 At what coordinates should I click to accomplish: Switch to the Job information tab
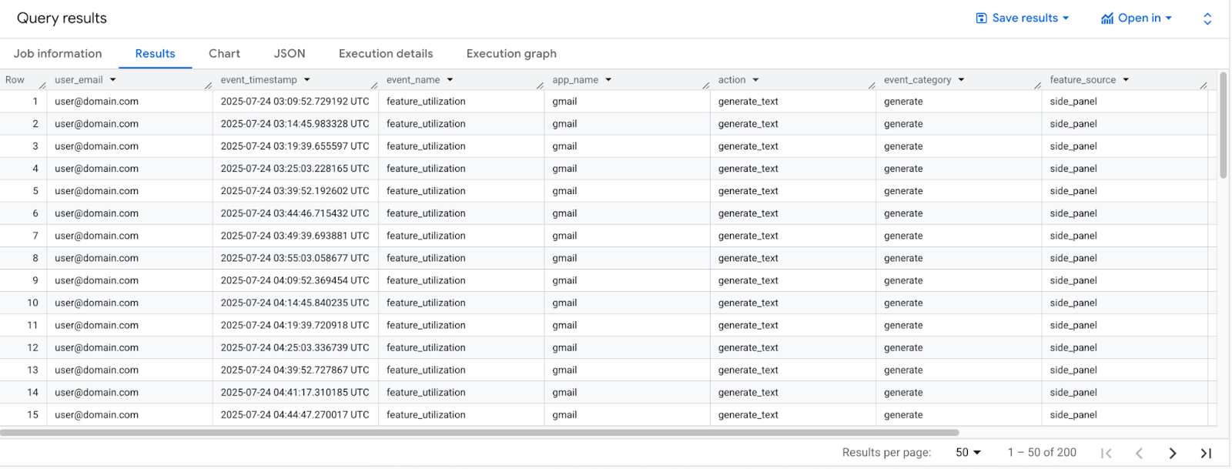coord(58,54)
